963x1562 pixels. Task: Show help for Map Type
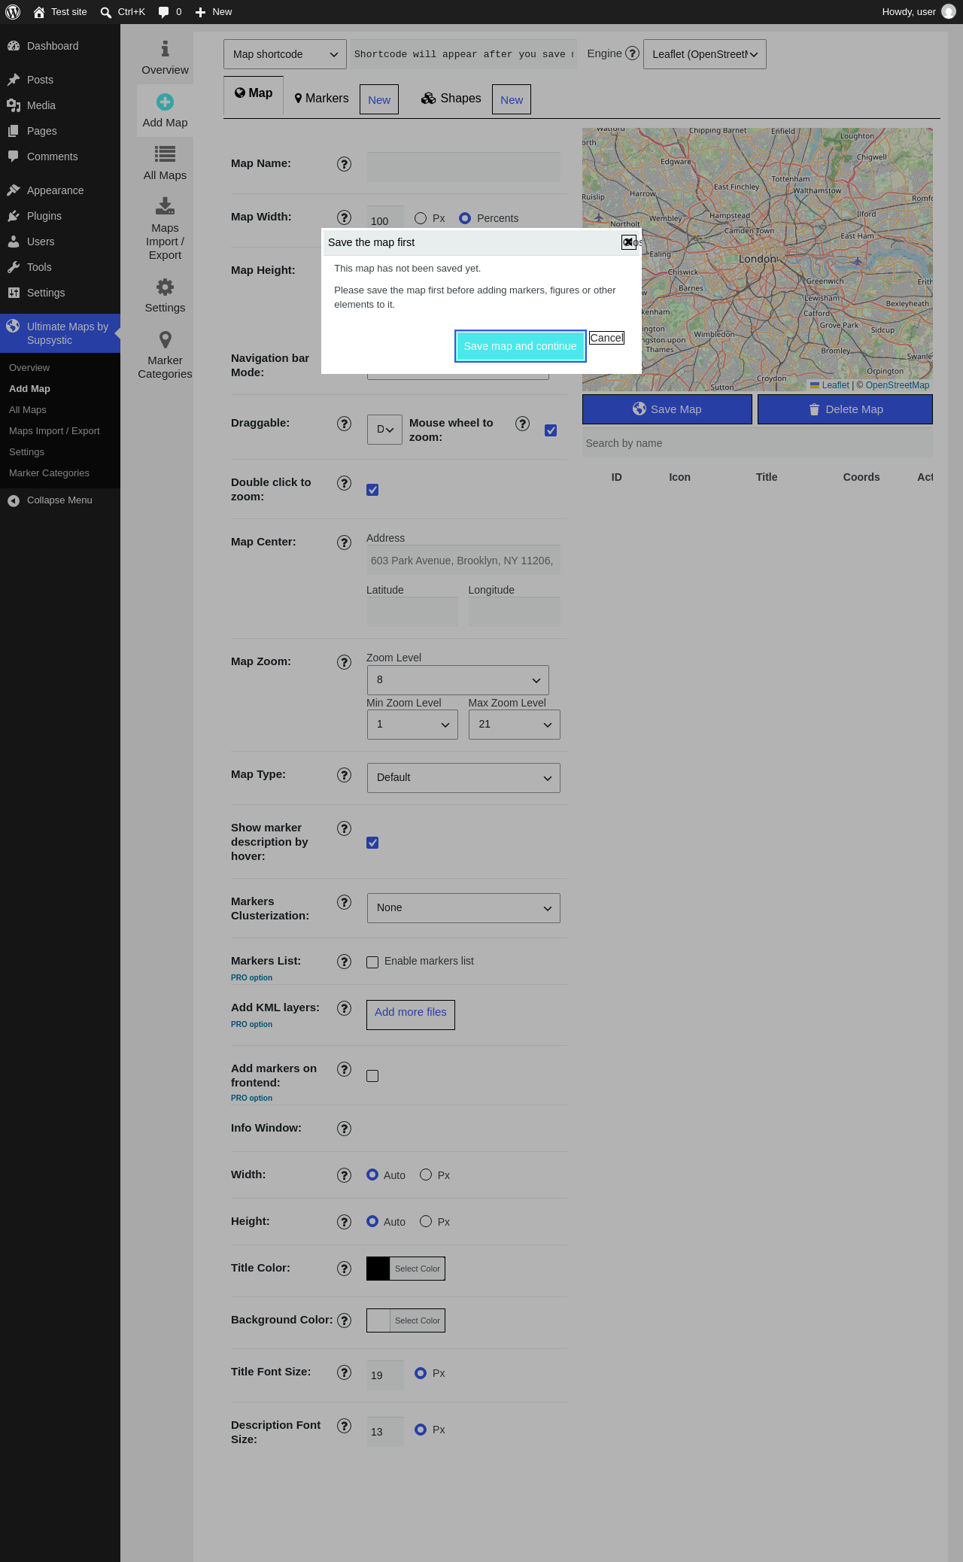coord(345,775)
